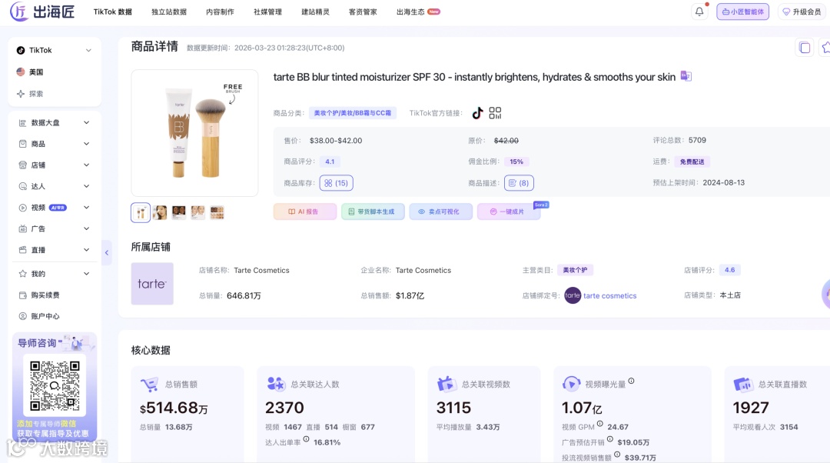Show the product QR code icon
The height and width of the screenshot is (463, 830).
495,113
